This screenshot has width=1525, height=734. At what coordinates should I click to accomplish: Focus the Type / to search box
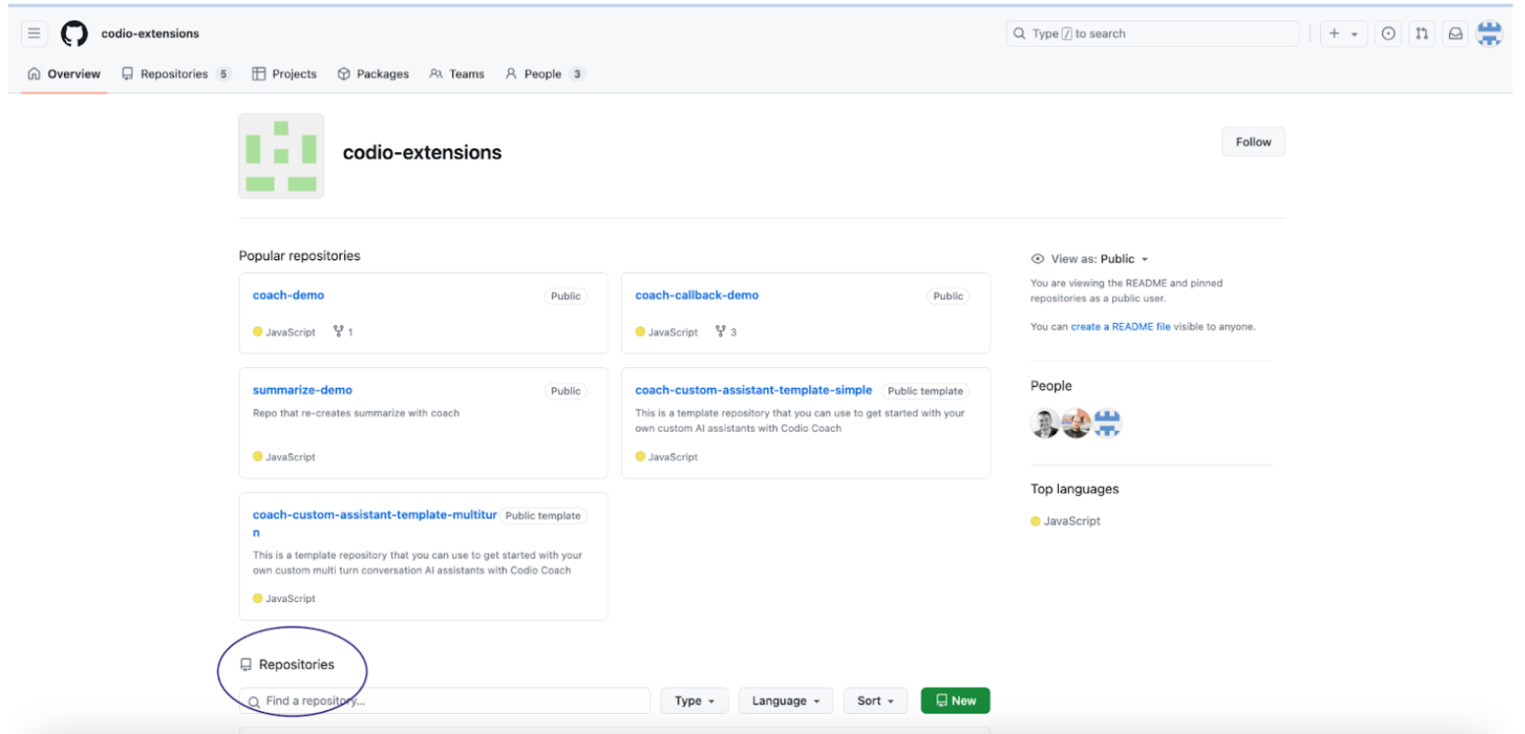point(1152,34)
